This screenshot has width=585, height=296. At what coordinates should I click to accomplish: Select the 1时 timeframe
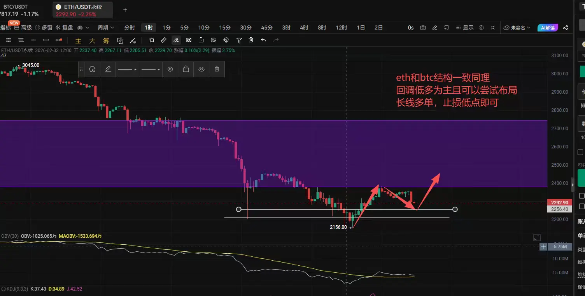tap(149, 28)
